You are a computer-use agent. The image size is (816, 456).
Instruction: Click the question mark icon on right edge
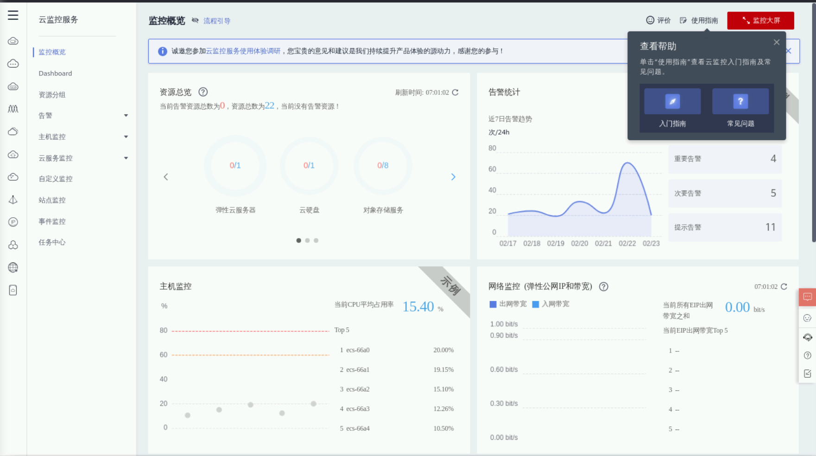pyautogui.click(x=807, y=356)
